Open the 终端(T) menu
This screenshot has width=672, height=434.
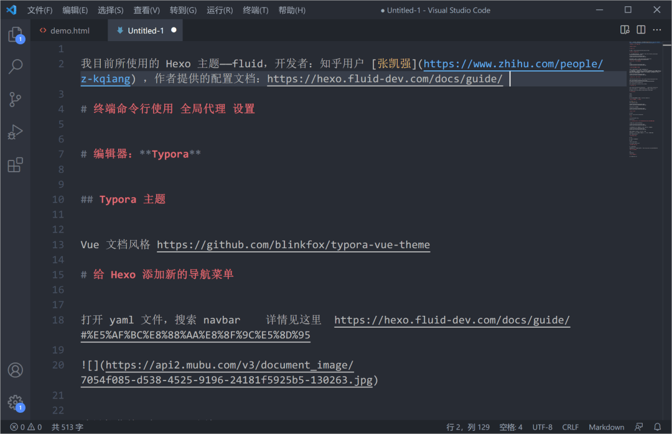pyautogui.click(x=256, y=10)
